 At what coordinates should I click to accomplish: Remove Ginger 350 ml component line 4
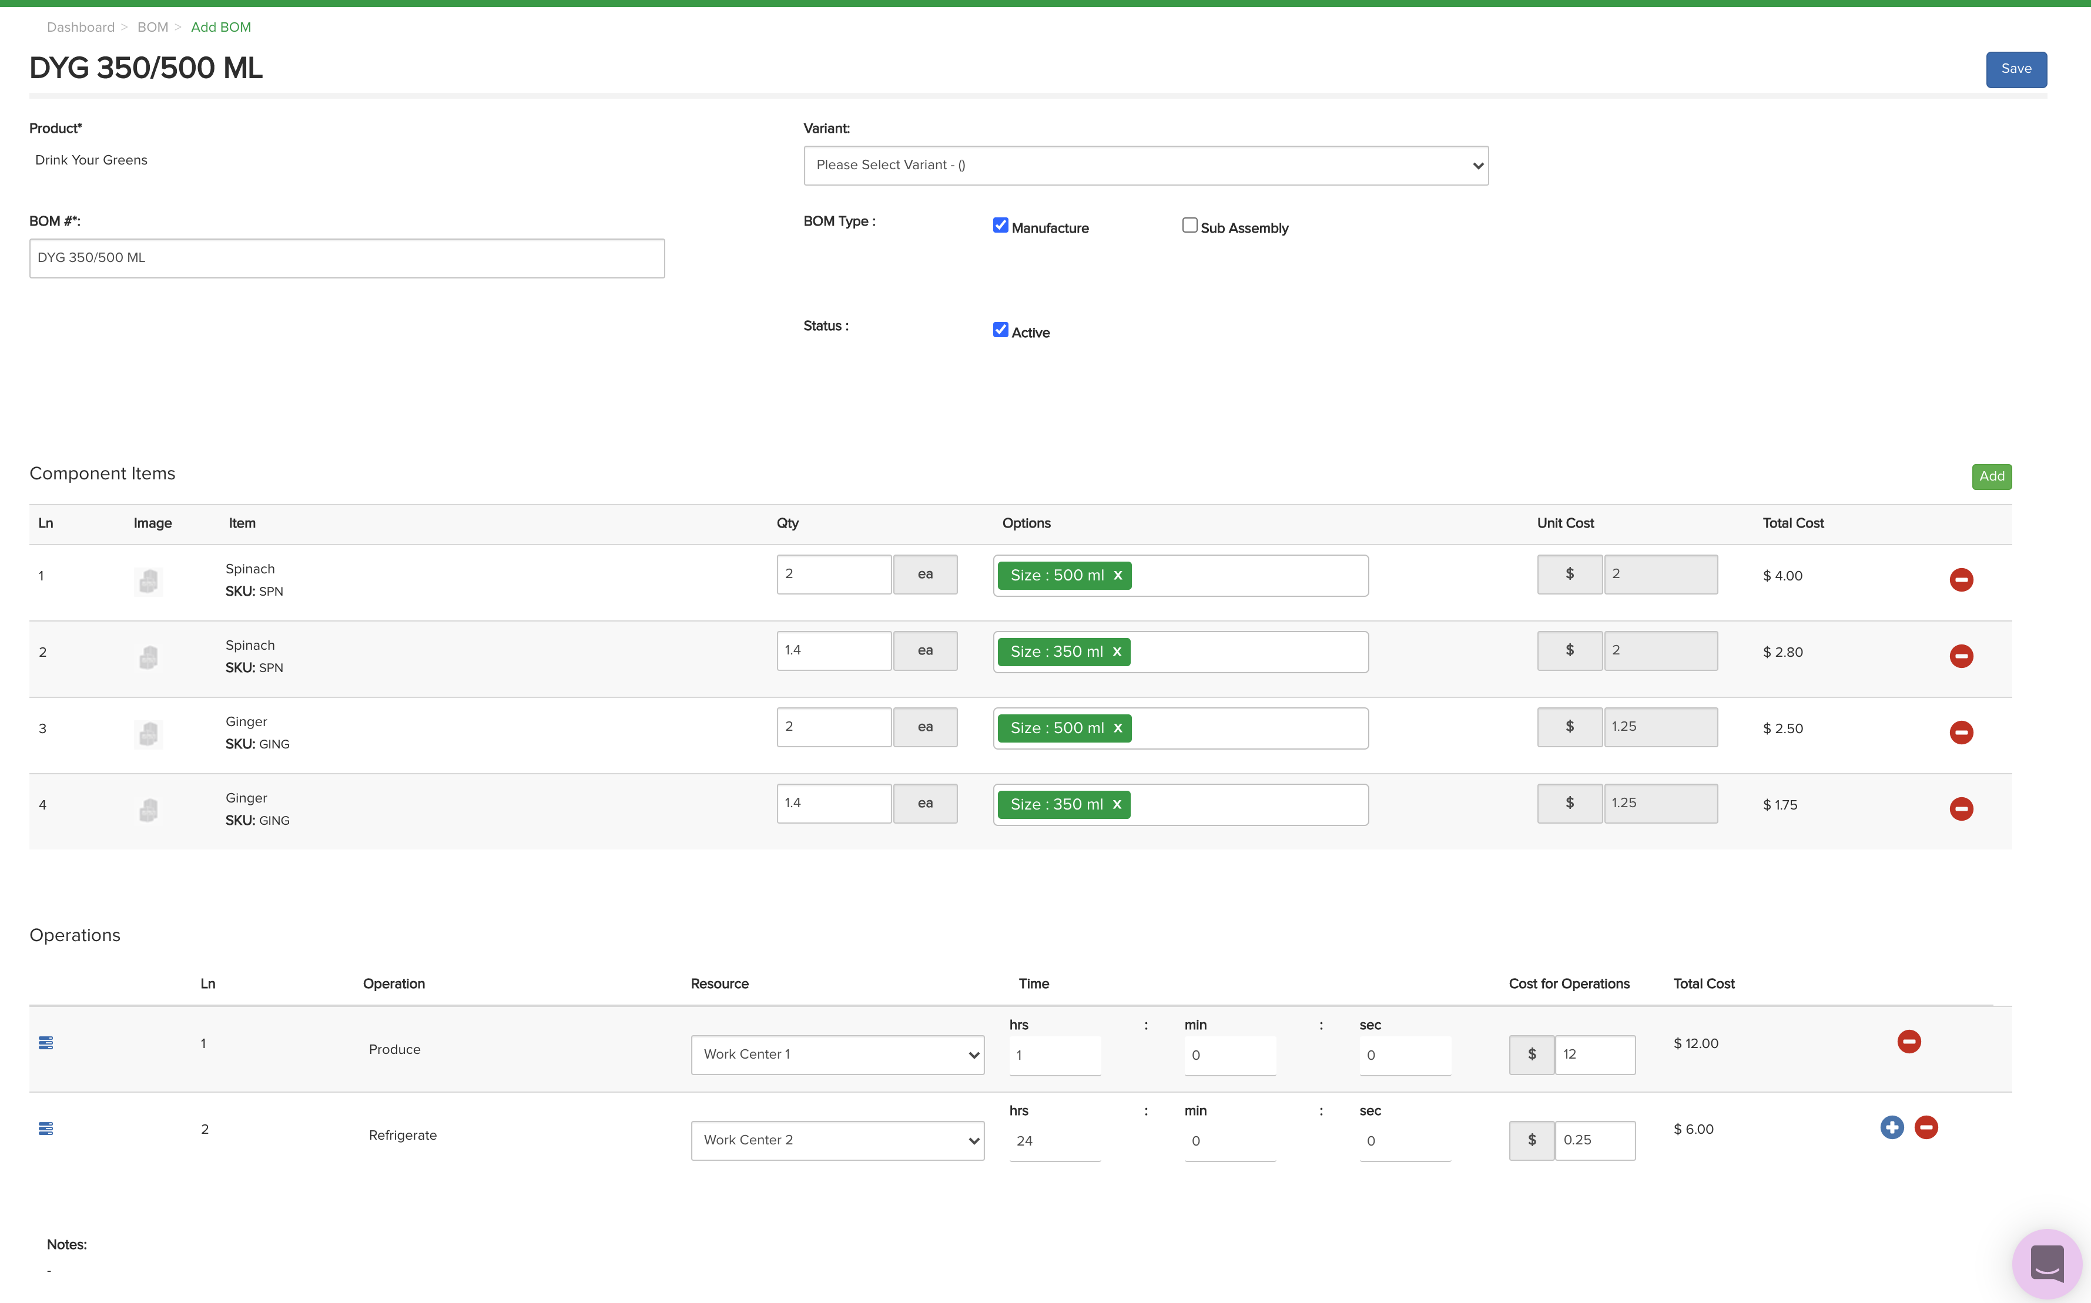(1961, 808)
